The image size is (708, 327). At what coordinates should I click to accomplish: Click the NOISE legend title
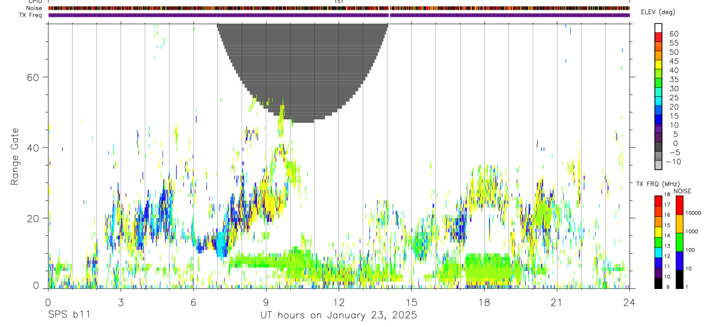coord(682,191)
